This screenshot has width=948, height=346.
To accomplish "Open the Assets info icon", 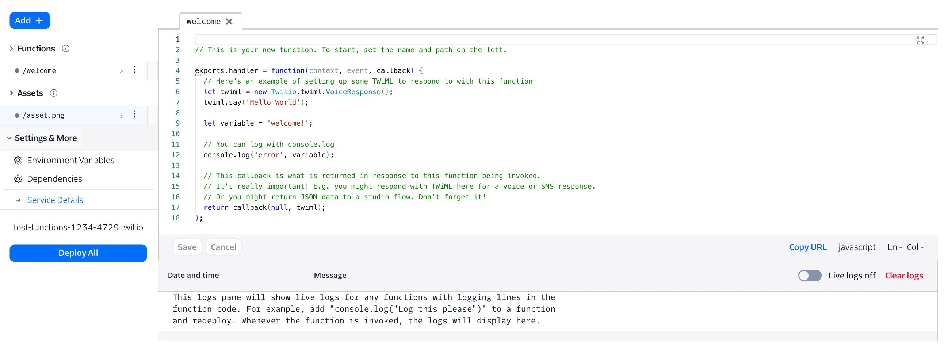I will tap(53, 93).
